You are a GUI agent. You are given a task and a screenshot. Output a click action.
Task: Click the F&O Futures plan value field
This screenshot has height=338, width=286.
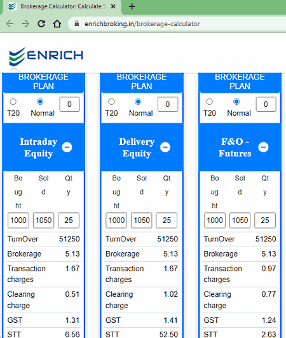click(266, 104)
